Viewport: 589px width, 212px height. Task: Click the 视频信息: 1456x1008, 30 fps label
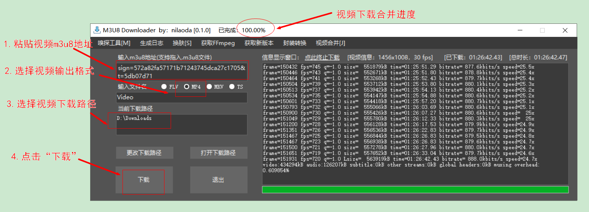click(x=390, y=58)
